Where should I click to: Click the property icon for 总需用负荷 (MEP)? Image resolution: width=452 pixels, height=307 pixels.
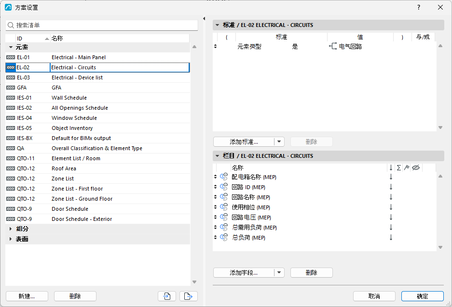click(x=224, y=227)
